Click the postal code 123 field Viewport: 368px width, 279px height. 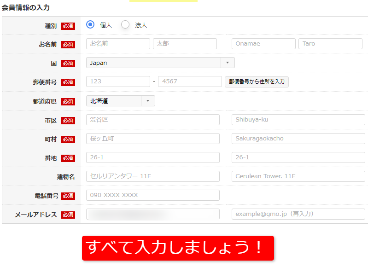tap(118, 81)
